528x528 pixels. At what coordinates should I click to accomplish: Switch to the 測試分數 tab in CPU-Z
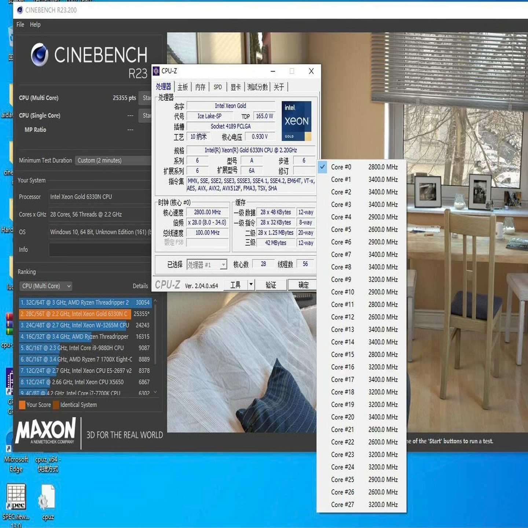pos(257,87)
